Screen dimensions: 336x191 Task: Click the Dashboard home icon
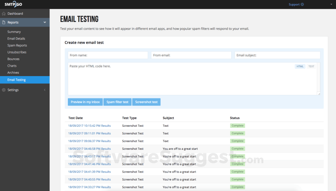click(x=3, y=14)
